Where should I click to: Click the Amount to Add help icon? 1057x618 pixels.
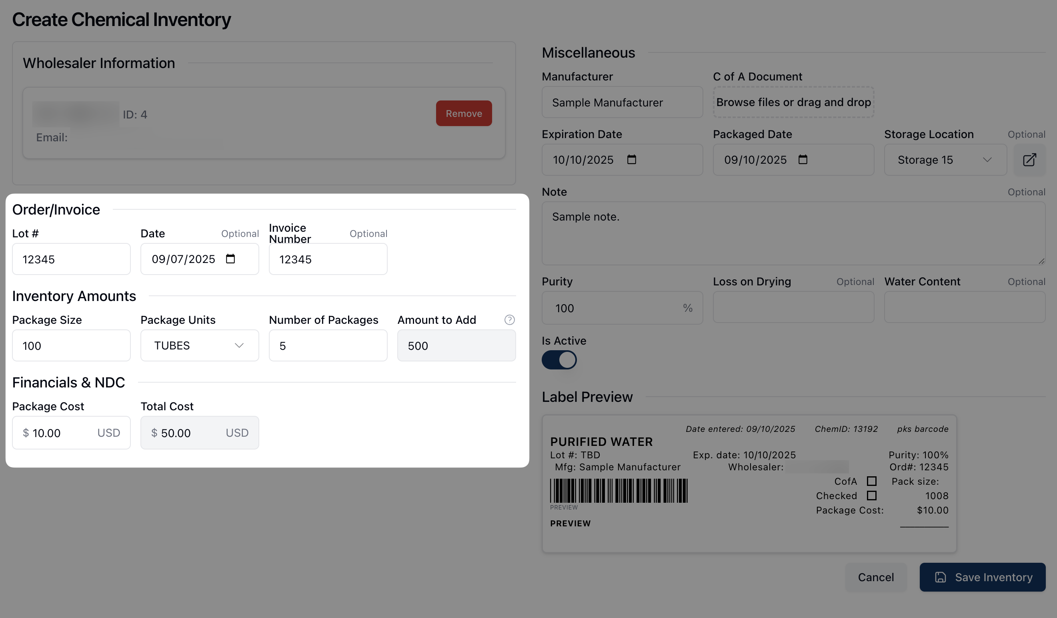pos(509,320)
